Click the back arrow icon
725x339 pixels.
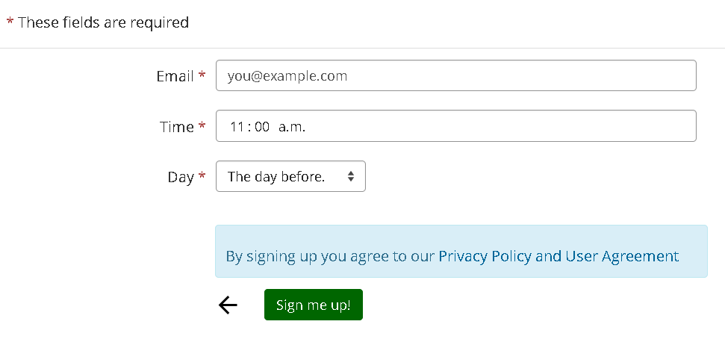228,305
